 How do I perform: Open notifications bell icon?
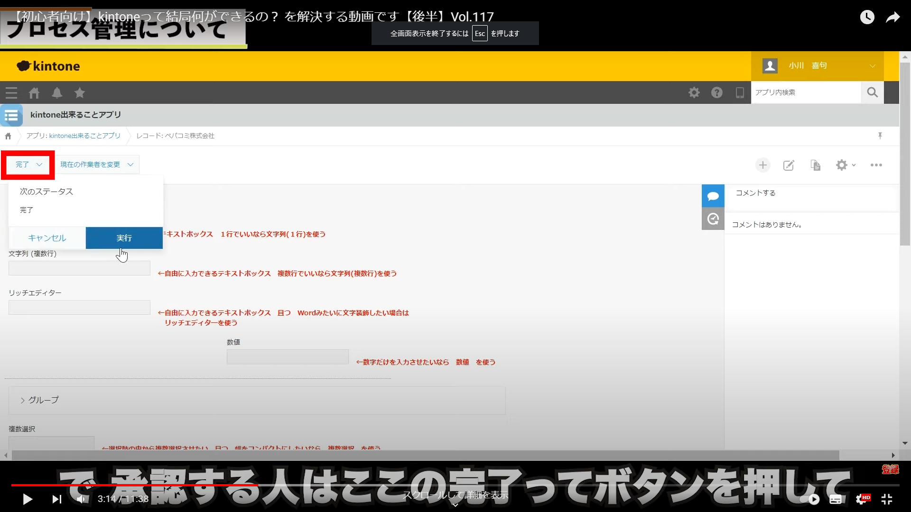coord(57,93)
